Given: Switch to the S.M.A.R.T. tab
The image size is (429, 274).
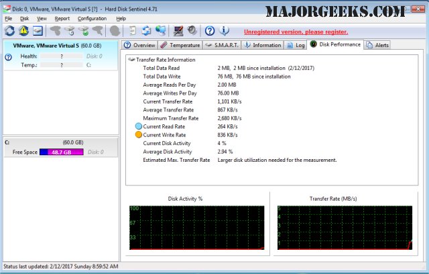Looking at the screenshot, I should tap(222, 45).
